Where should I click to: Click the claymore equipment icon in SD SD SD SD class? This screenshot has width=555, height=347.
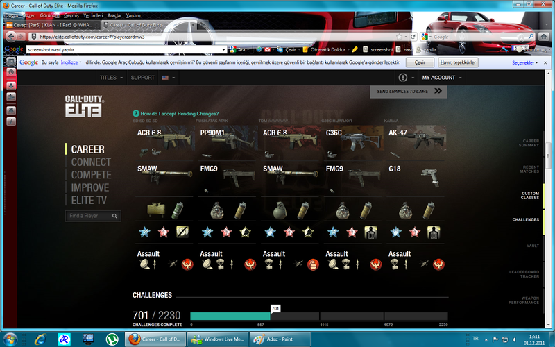[x=156, y=210]
